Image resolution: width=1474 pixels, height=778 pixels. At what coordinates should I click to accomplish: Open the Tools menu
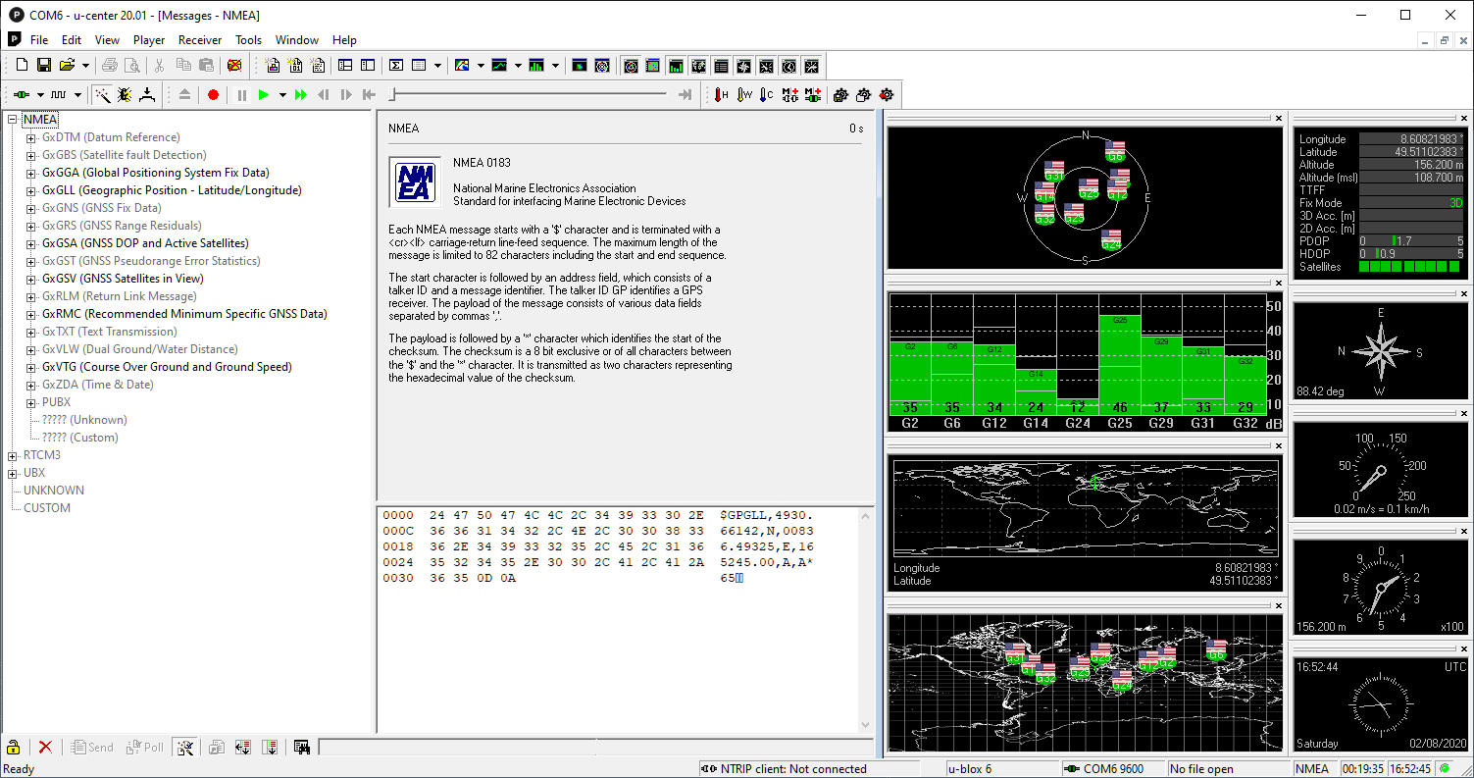pyautogui.click(x=248, y=40)
